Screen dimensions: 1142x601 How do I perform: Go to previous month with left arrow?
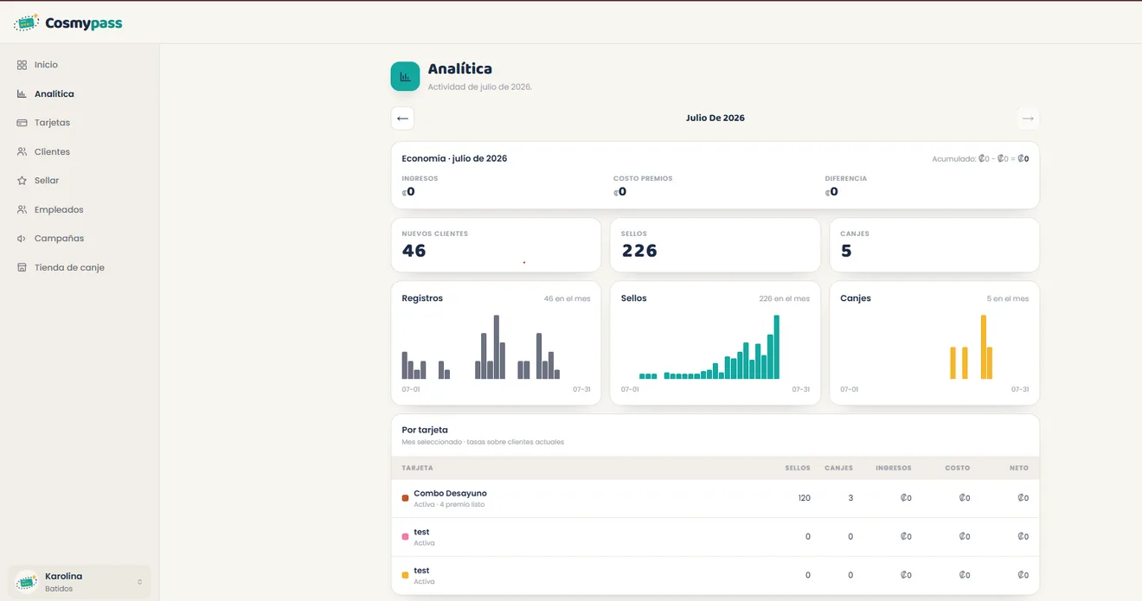(402, 118)
